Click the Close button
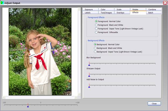This screenshot has height=111, width=168. (x=154, y=103)
